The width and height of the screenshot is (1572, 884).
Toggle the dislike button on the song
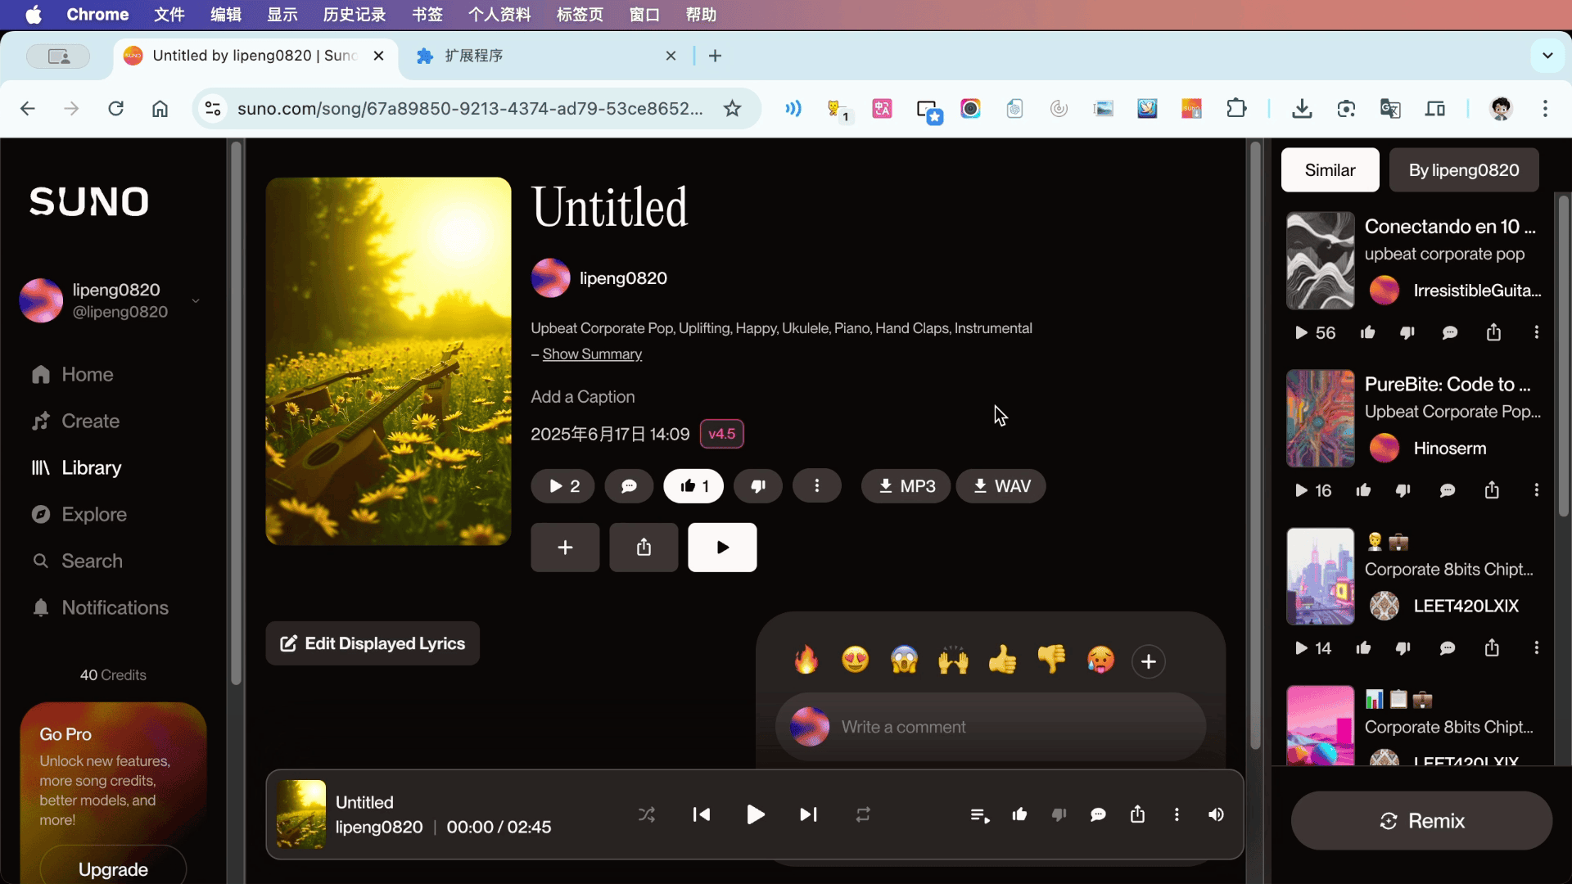758,486
